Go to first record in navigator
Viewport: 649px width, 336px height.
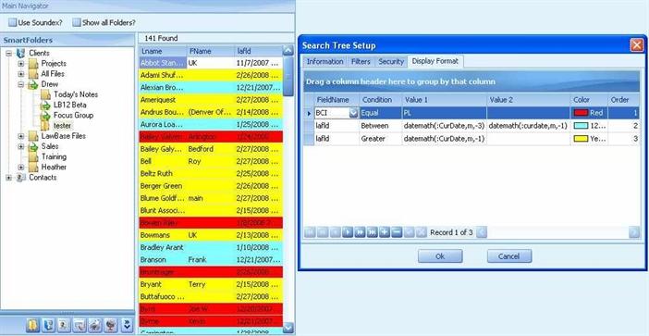pos(310,232)
